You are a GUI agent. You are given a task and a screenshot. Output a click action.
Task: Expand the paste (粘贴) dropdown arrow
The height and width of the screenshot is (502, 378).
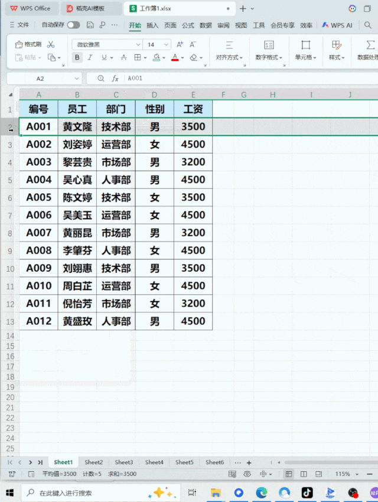pyautogui.click(x=40, y=58)
